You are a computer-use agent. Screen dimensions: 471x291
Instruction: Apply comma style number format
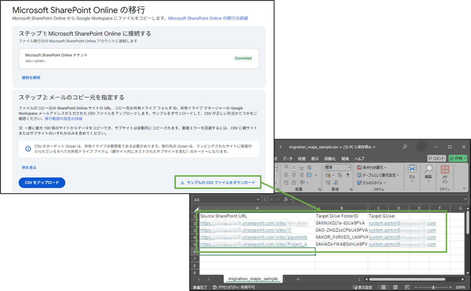coord(347,175)
